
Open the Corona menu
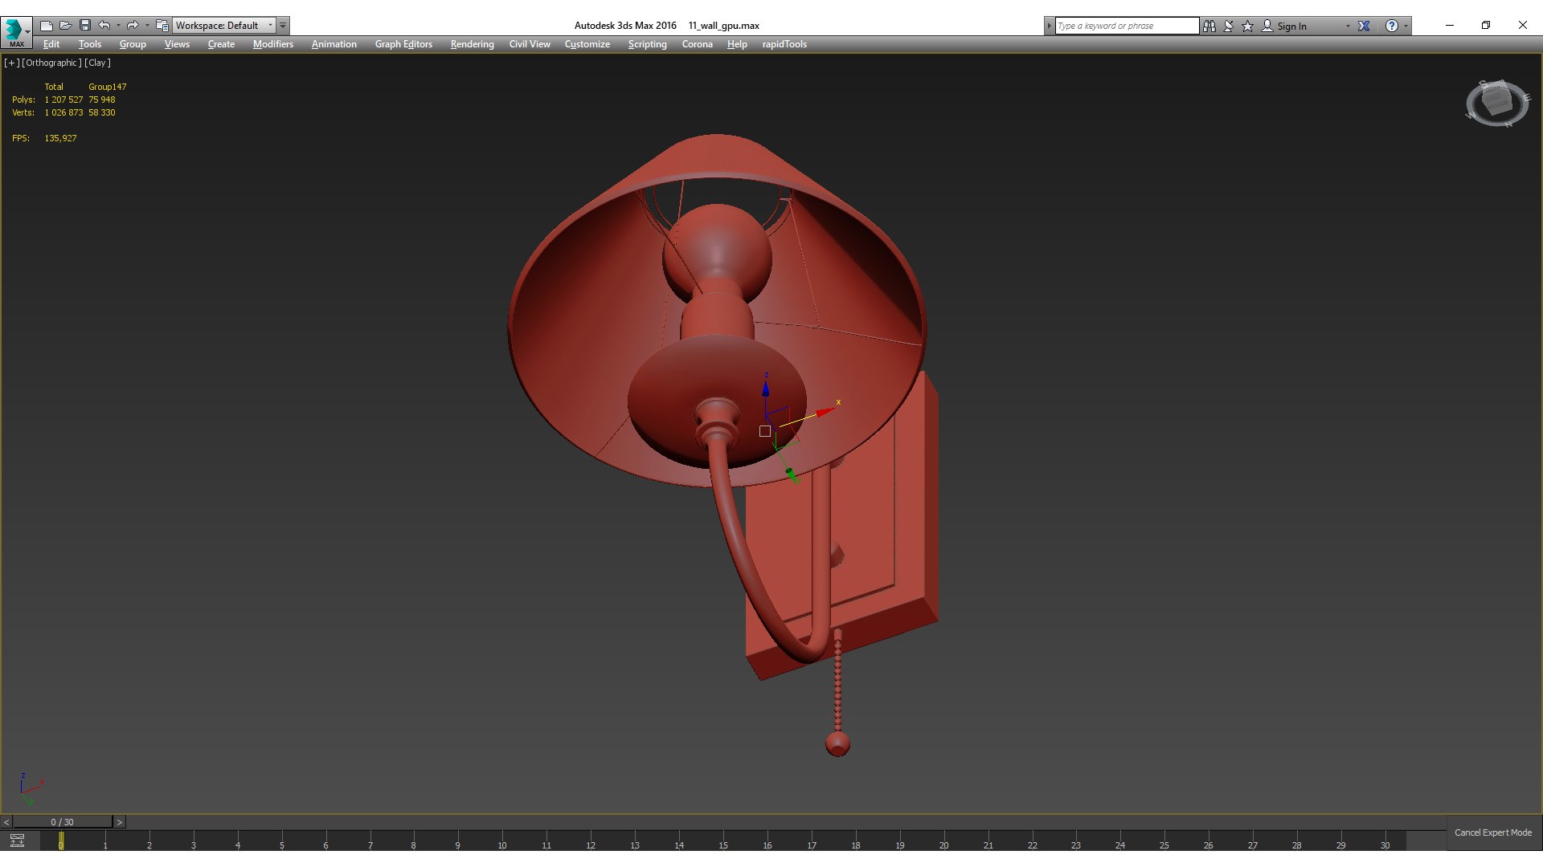[x=698, y=44]
